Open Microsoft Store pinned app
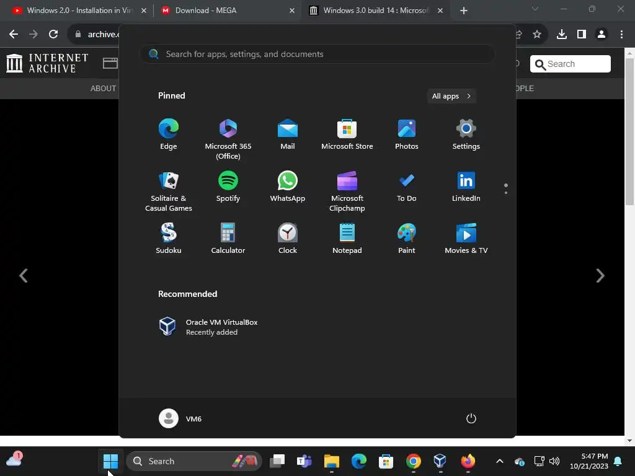635x476 pixels. tap(347, 134)
